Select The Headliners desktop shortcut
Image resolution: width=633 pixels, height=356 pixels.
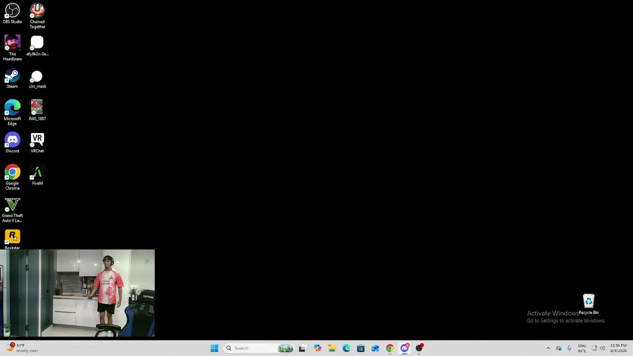pos(12,48)
